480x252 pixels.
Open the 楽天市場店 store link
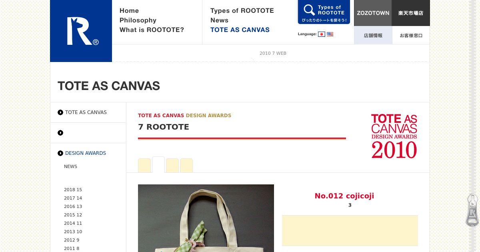[411, 13]
